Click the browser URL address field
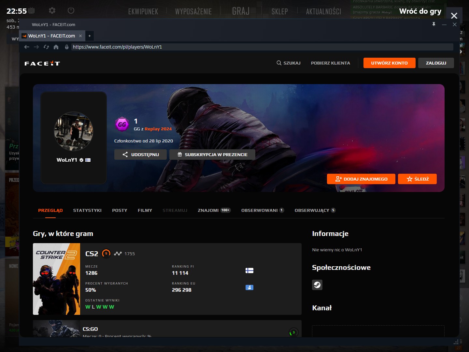 coord(262,47)
